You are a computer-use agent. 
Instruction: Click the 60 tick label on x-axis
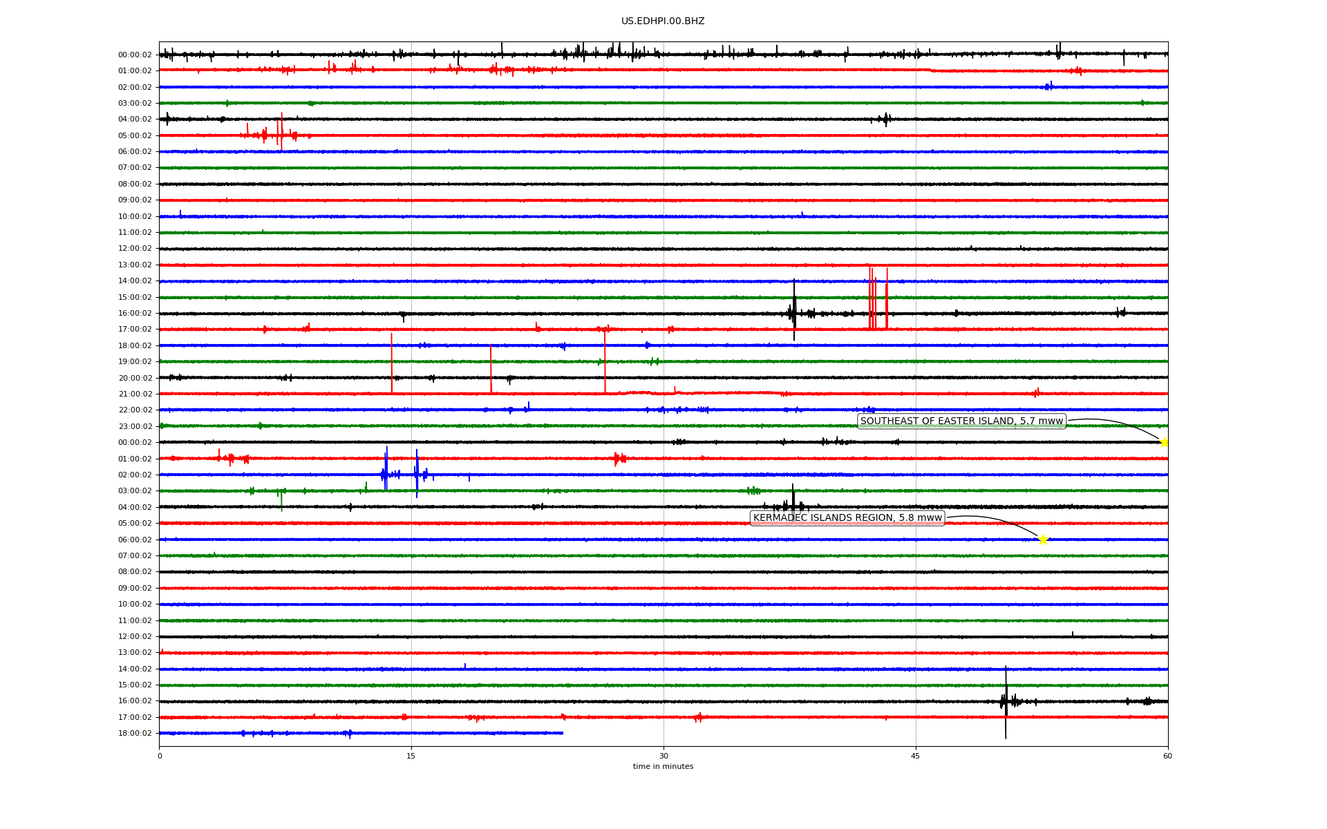[x=1167, y=756]
